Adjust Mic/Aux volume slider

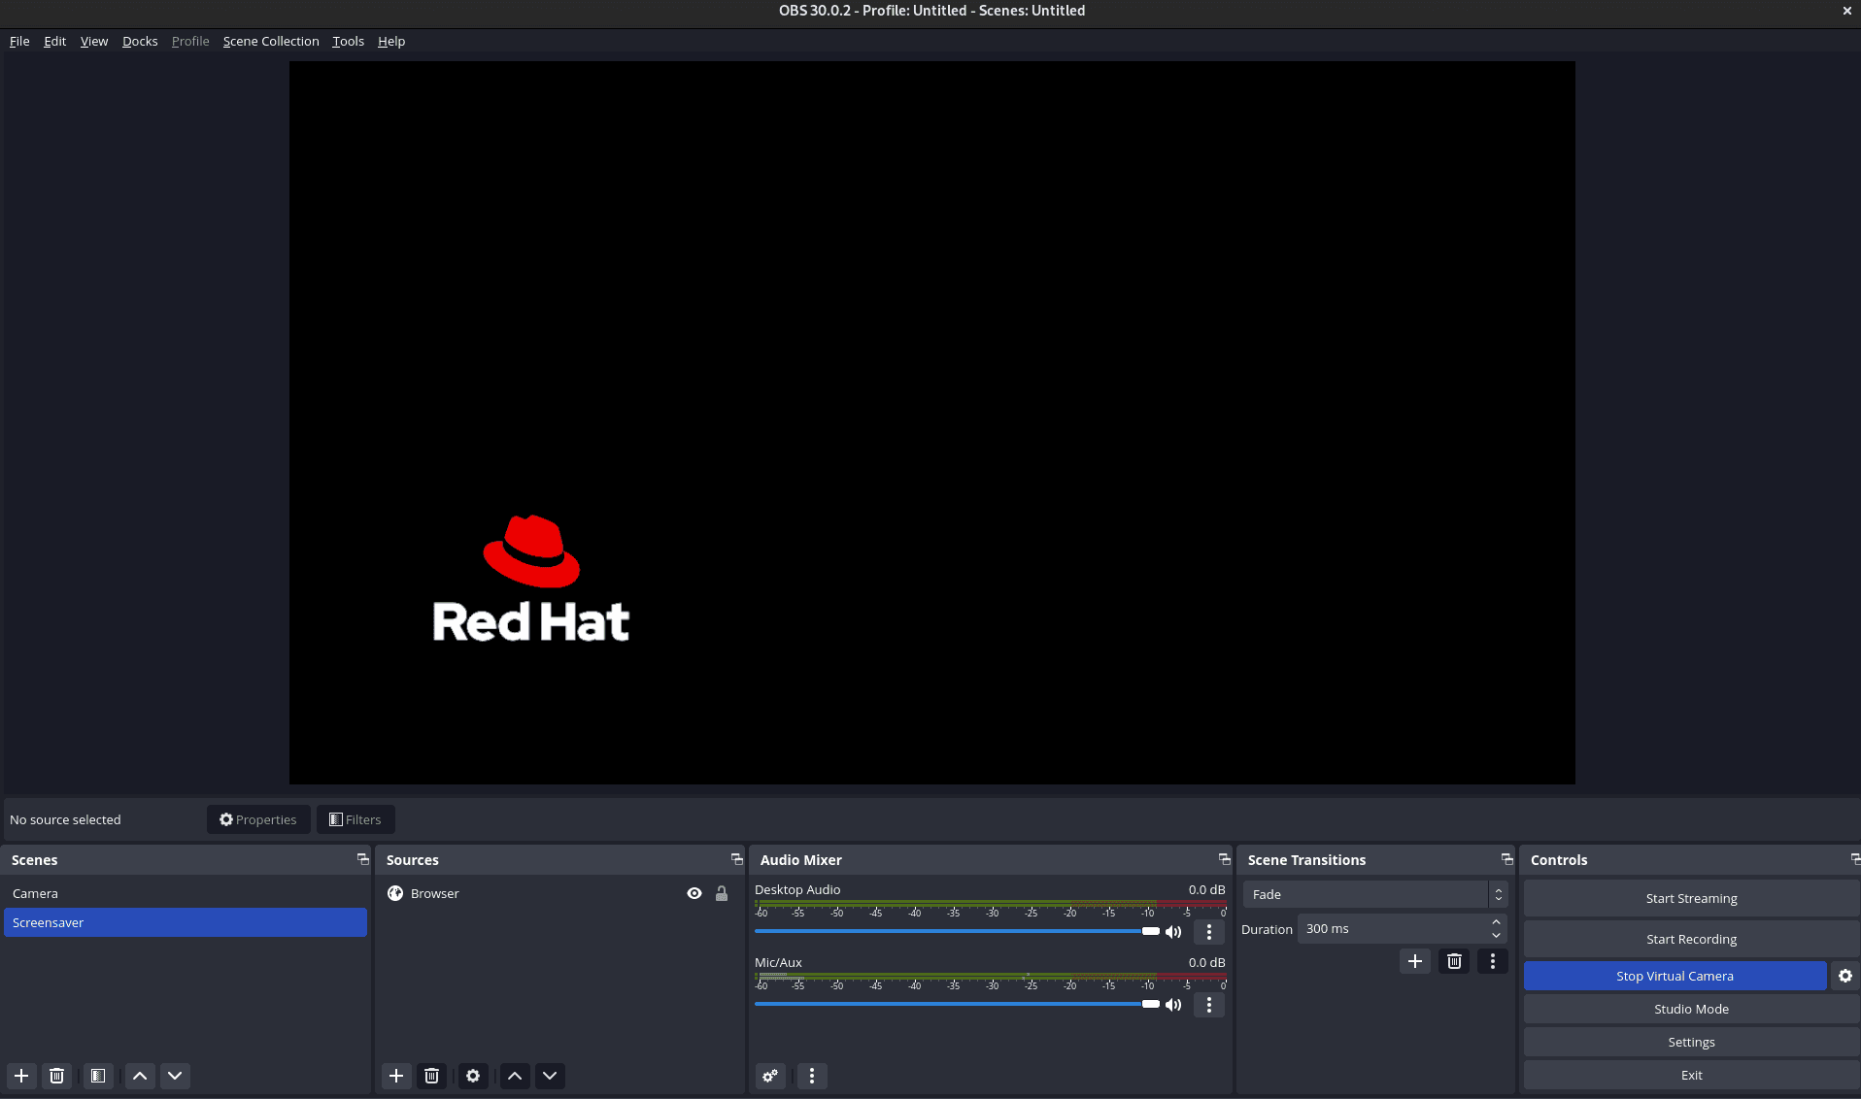point(957,1004)
